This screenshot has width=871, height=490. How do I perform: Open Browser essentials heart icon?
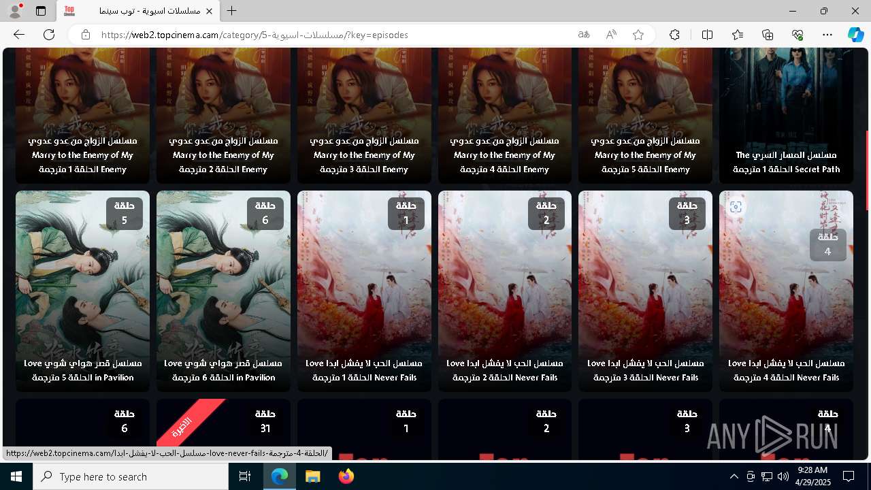pos(798,35)
